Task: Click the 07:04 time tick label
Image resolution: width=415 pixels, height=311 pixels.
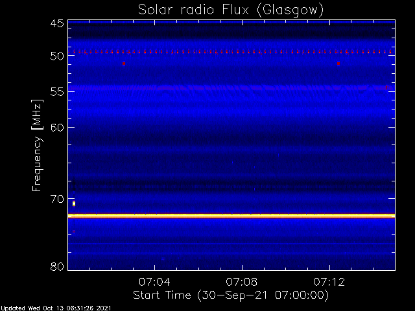Action: coord(154,282)
